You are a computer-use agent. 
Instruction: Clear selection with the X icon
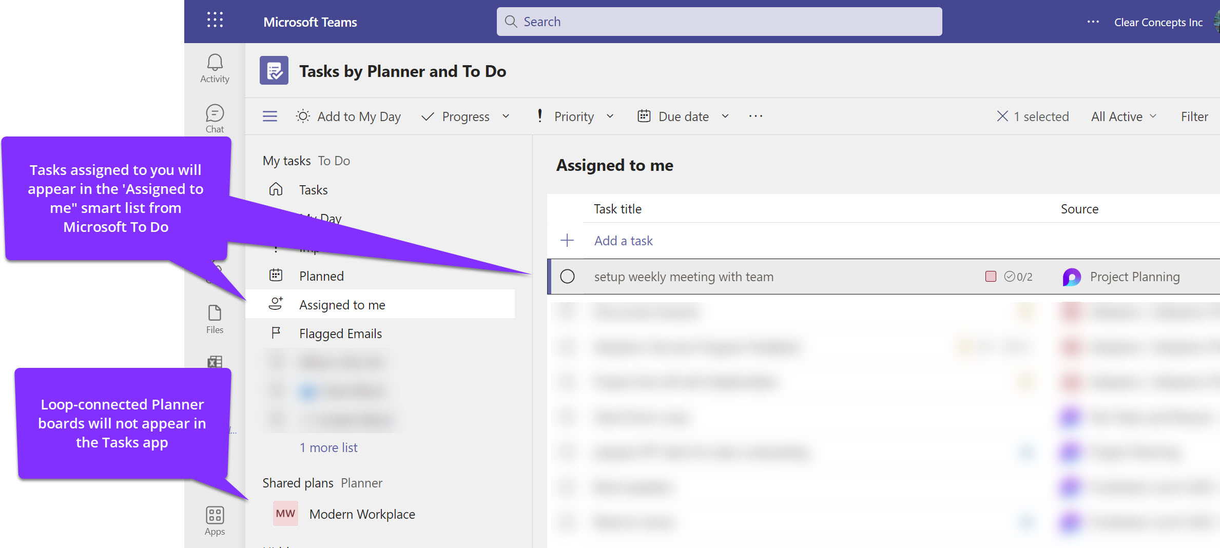point(1002,116)
